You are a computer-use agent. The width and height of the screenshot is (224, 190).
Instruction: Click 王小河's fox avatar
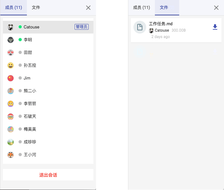point(11,155)
